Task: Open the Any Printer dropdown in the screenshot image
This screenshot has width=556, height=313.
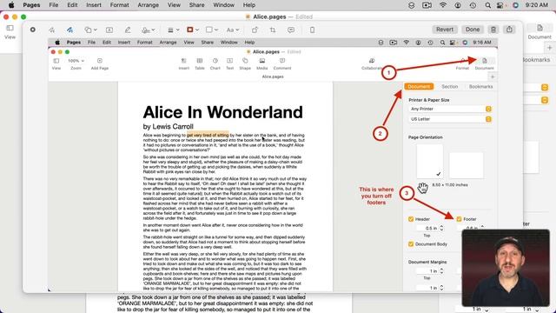Action: (450, 109)
